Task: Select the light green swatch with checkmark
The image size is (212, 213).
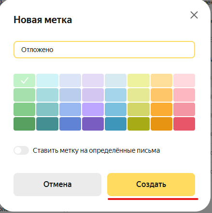Action: [24, 80]
